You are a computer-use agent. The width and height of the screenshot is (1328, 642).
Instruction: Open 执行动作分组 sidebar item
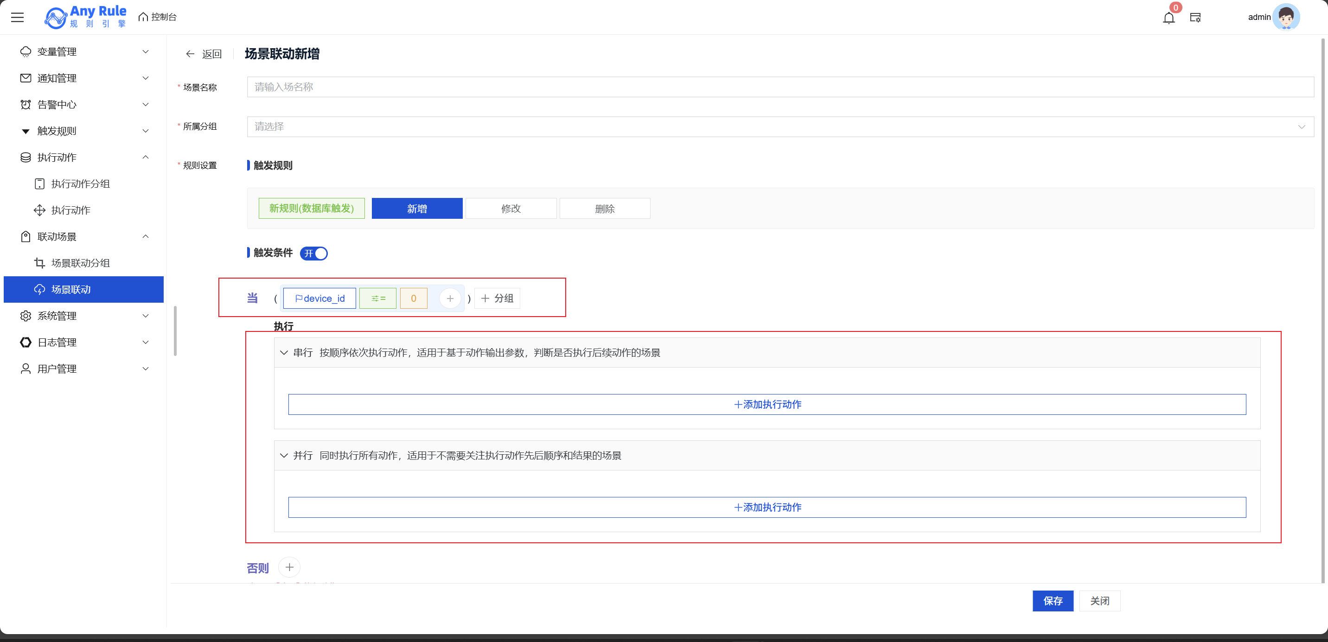click(x=80, y=184)
